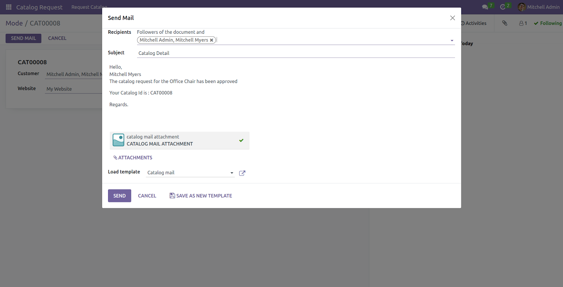Click the 'Followers of the document and' text
This screenshot has width=563, height=287.
171,32
